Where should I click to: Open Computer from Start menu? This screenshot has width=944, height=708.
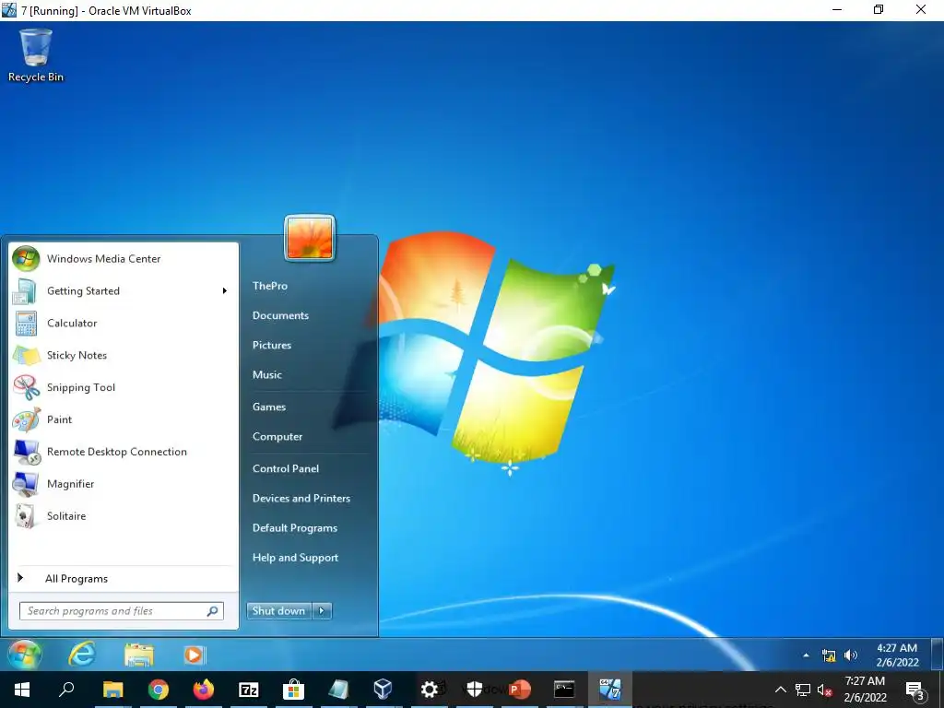277,436
